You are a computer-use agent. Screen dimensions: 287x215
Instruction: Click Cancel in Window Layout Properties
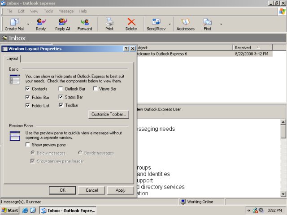click(91, 190)
